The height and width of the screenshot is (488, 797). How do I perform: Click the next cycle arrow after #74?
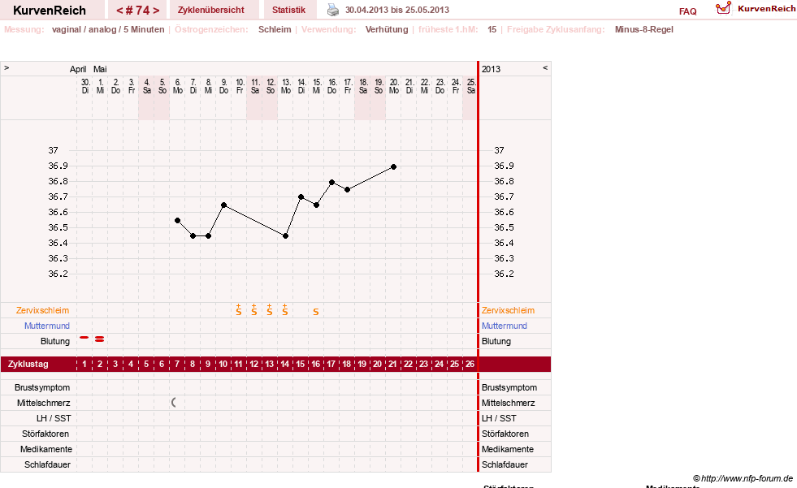(156, 11)
